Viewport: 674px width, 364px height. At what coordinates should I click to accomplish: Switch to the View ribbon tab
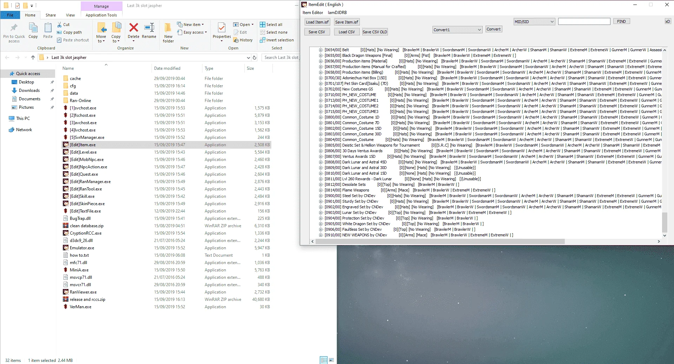coord(70,15)
